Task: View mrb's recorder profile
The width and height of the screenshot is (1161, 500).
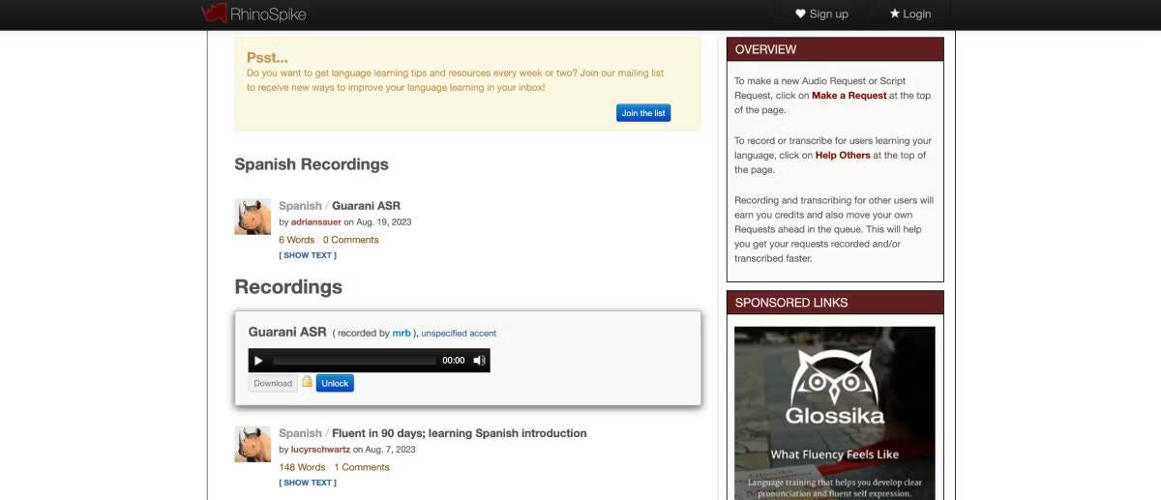Action: coord(402,333)
